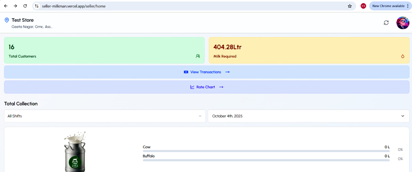This screenshot has height=172, width=412.
Task: Bookmark this page with the star icon
Action: pyautogui.click(x=350, y=6)
